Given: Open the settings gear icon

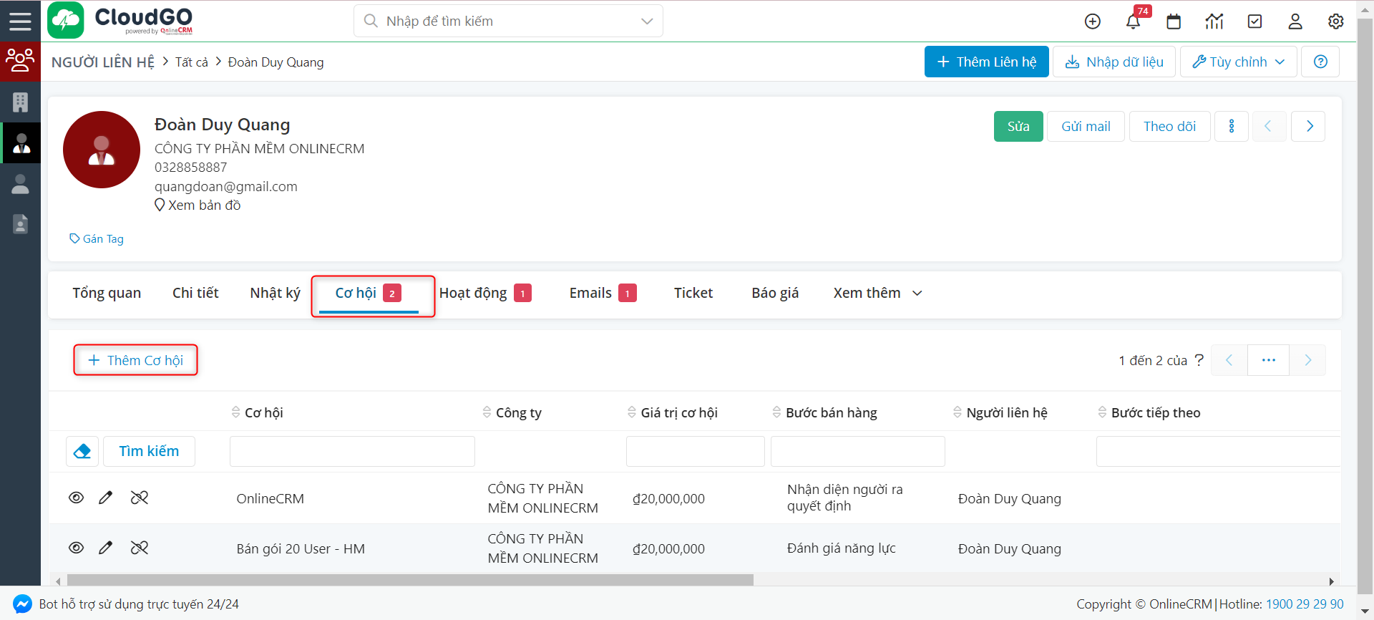Looking at the screenshot, I should pos(1336,21).
